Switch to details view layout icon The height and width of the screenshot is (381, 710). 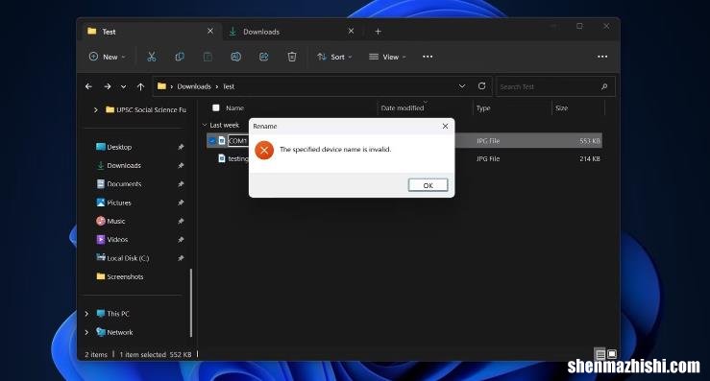coord(600,354)
